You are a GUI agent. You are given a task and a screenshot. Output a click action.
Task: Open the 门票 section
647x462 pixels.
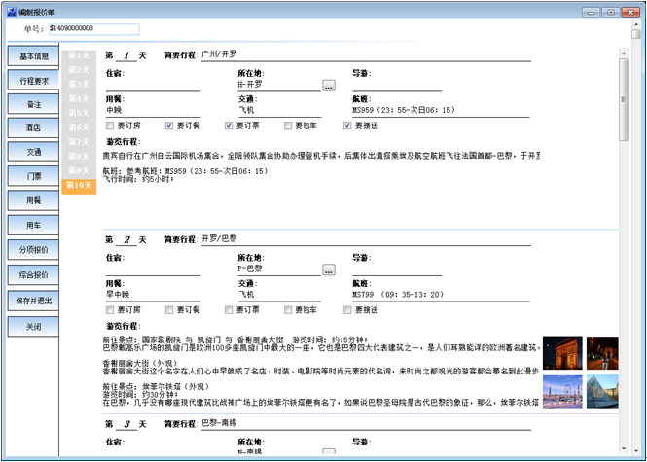click(x=33, y=176)
